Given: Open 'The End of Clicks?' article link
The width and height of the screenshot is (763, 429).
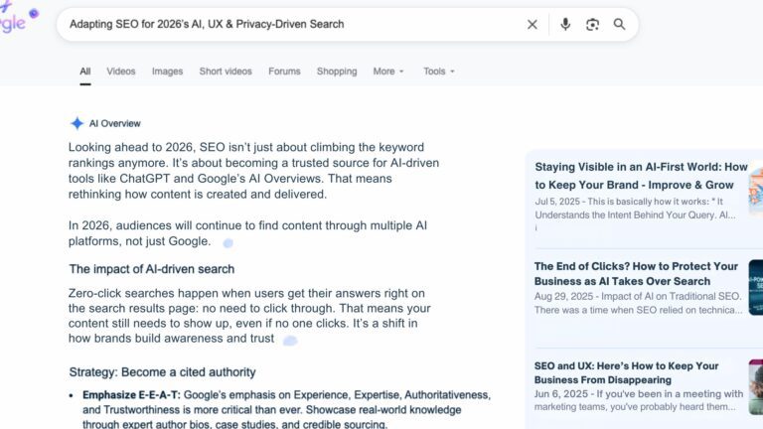Looking at the screenshot, I should (x=636, y=274).
